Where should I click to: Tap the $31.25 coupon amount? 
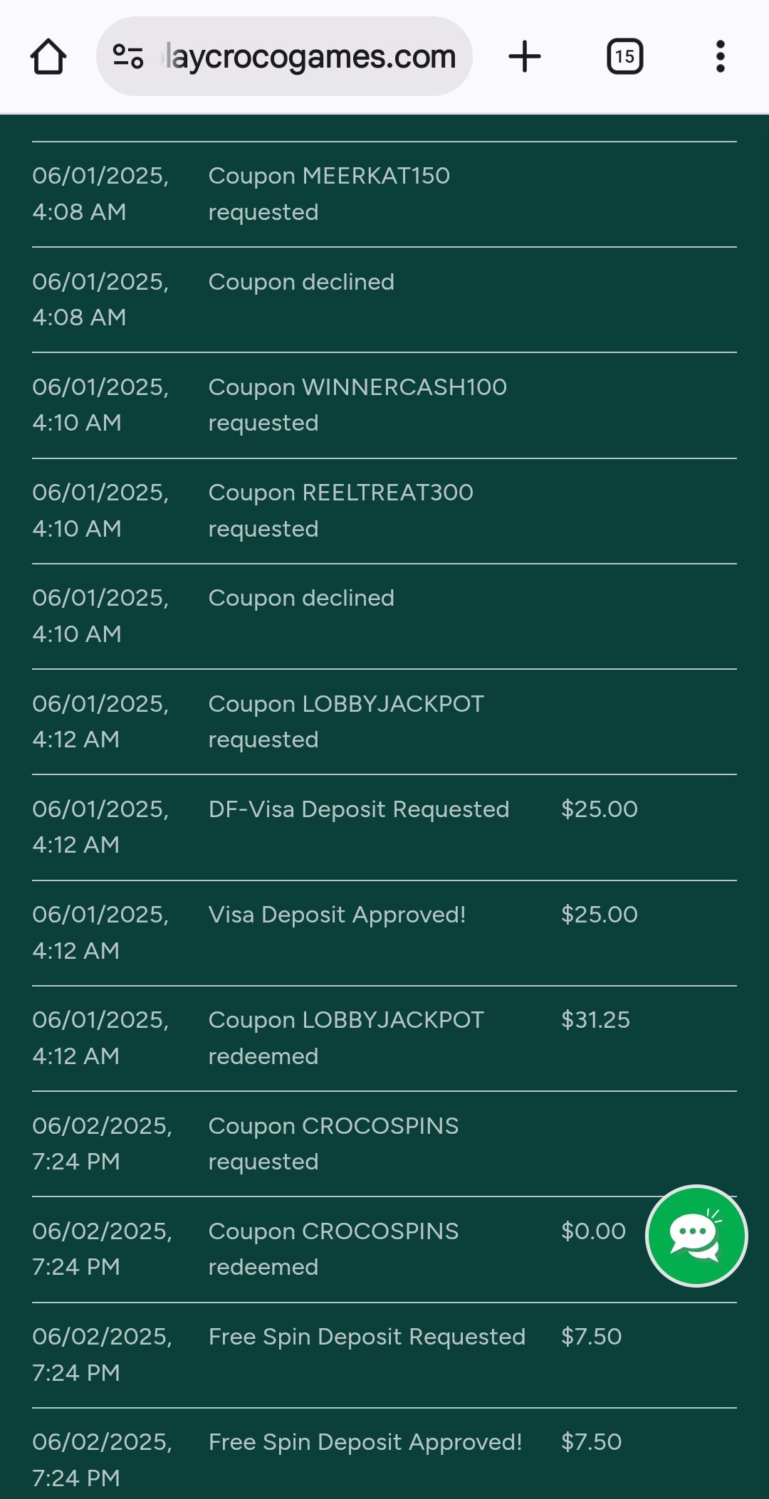595,1020
